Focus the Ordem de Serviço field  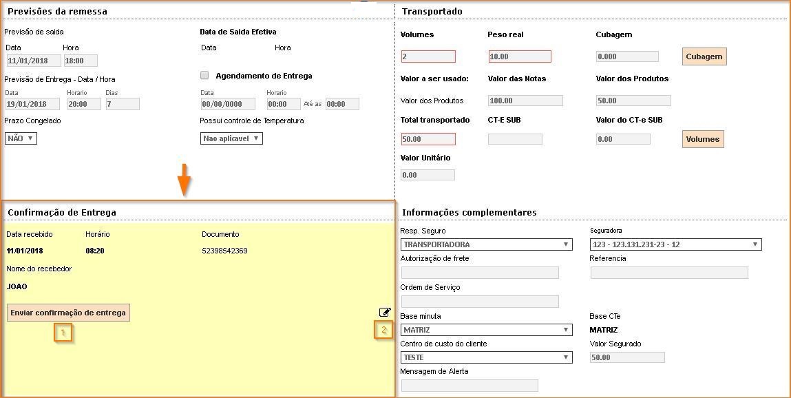coord(479,302)
